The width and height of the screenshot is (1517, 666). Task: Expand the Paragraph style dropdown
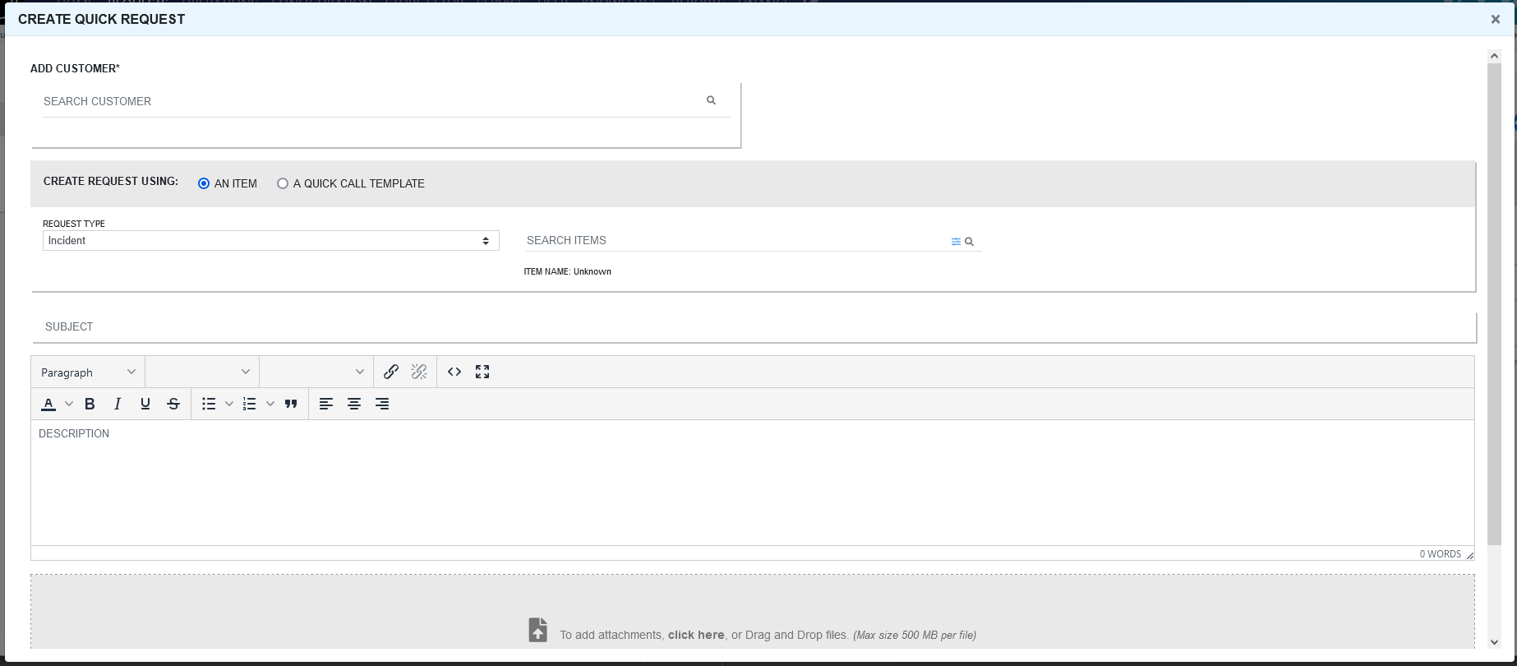[x=88, y=372]
